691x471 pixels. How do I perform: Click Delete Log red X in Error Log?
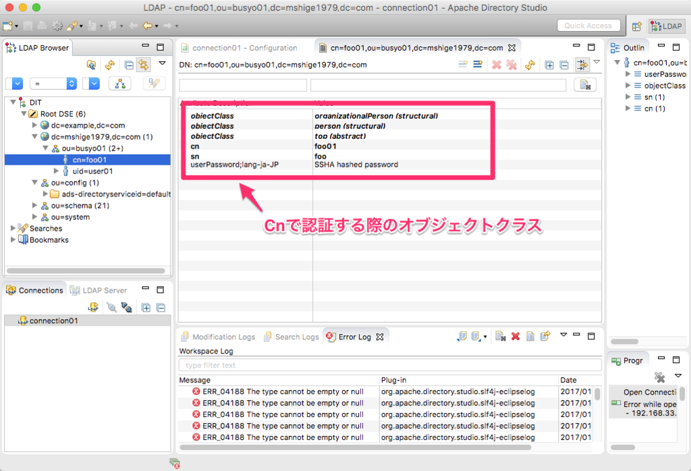515,337
